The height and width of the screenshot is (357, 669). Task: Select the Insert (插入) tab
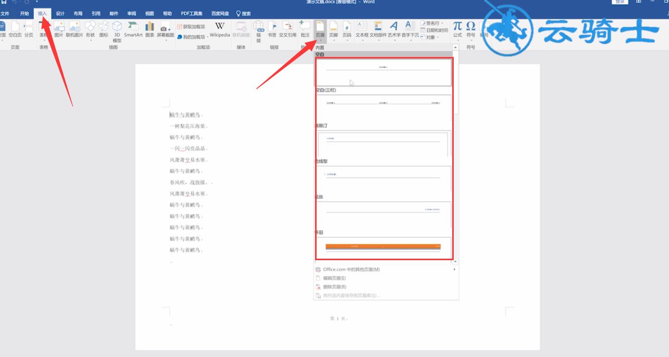[x=42, y=14]
